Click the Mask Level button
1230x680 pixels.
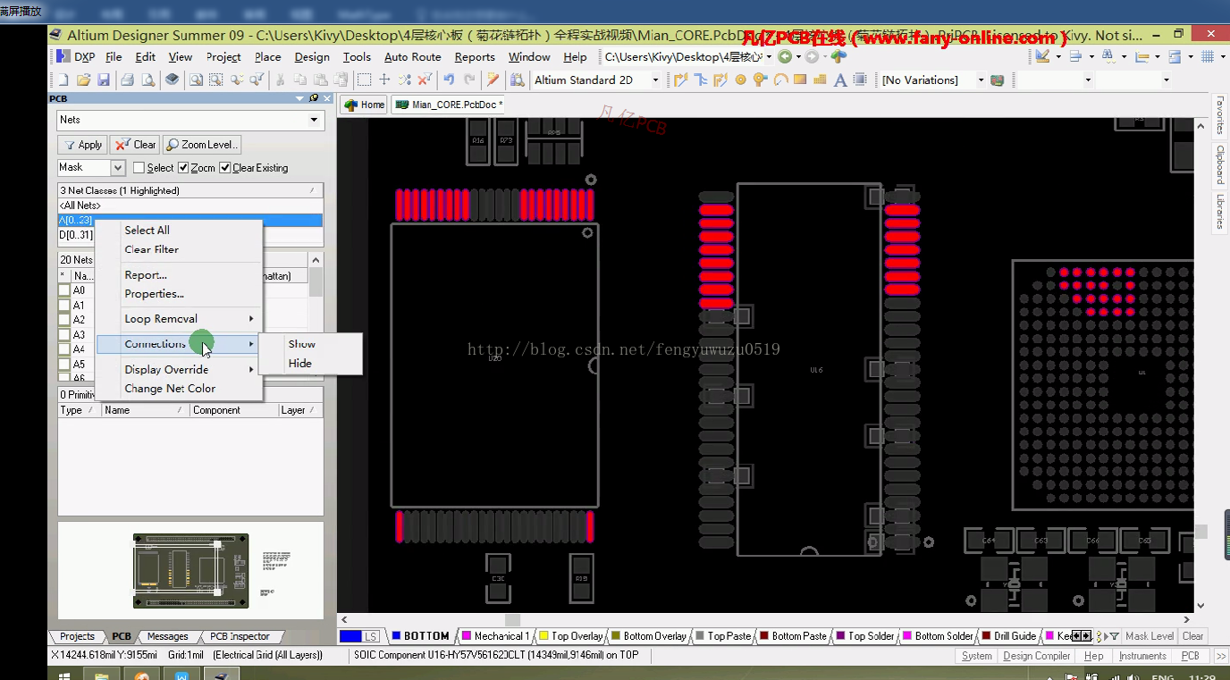(x=1150, y=636)
